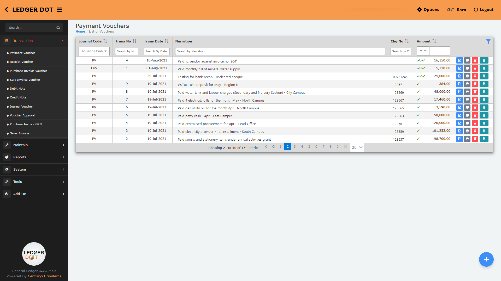Click the Search By Date field
Image resolution: width=501 pixels, height=281 pixels.
point(157,51)
